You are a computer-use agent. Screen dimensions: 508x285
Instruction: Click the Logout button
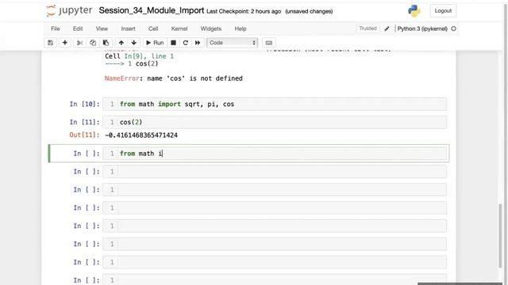click(443, 10)
